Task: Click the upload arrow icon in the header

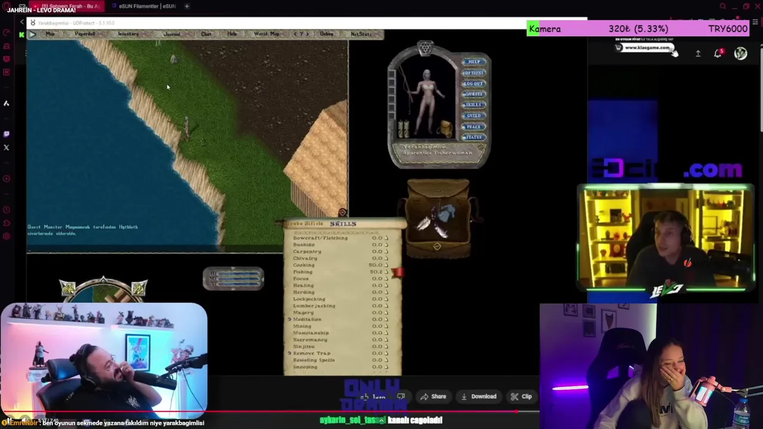Action: pos(698,54)
